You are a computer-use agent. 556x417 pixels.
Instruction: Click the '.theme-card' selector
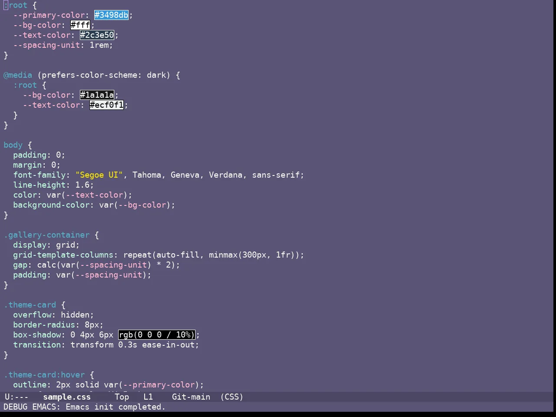30,305
